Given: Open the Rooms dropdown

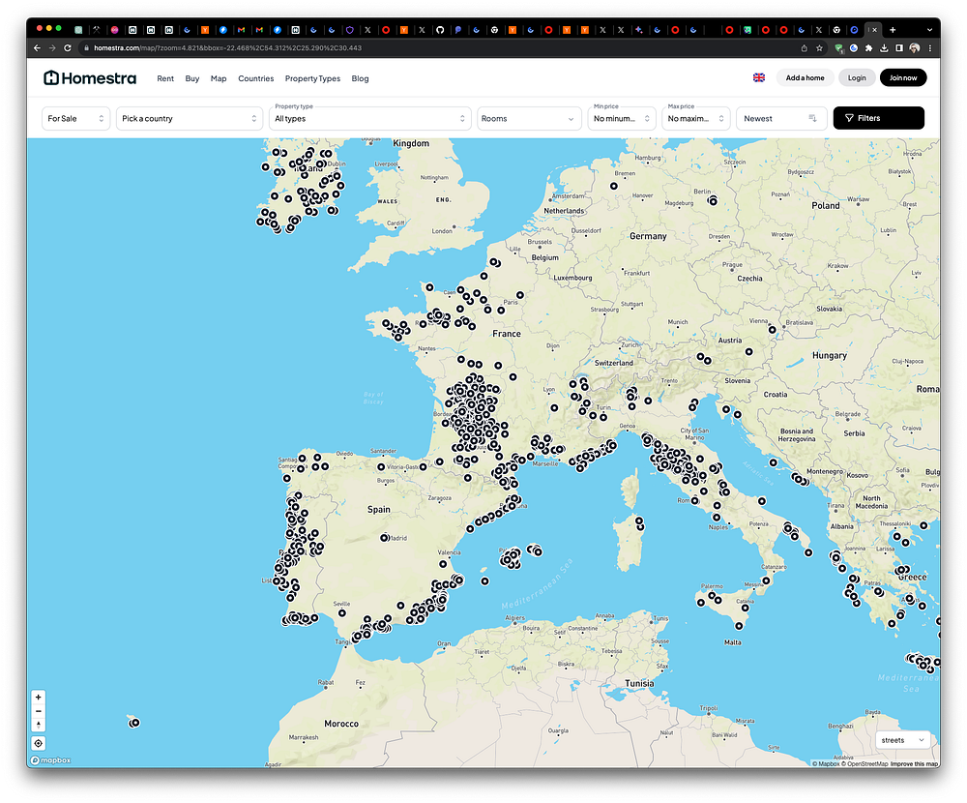Looking at the screenshot, I should click(528, 118).
